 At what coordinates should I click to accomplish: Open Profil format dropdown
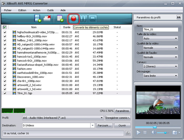(x=63, y=118)
